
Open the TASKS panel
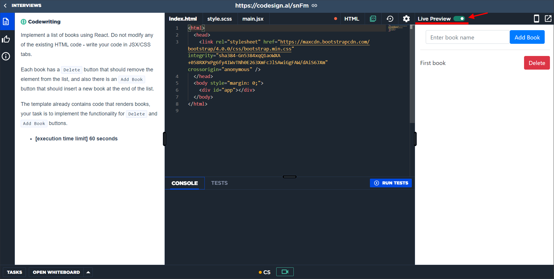(15, 272)
